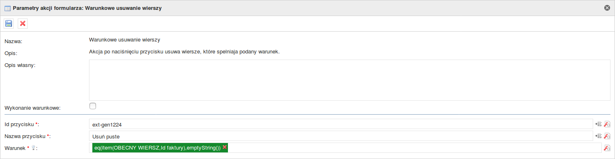Screen dimensions: 615x159
Task: Click the Warunek field label
Action: (x=16, y=148)
